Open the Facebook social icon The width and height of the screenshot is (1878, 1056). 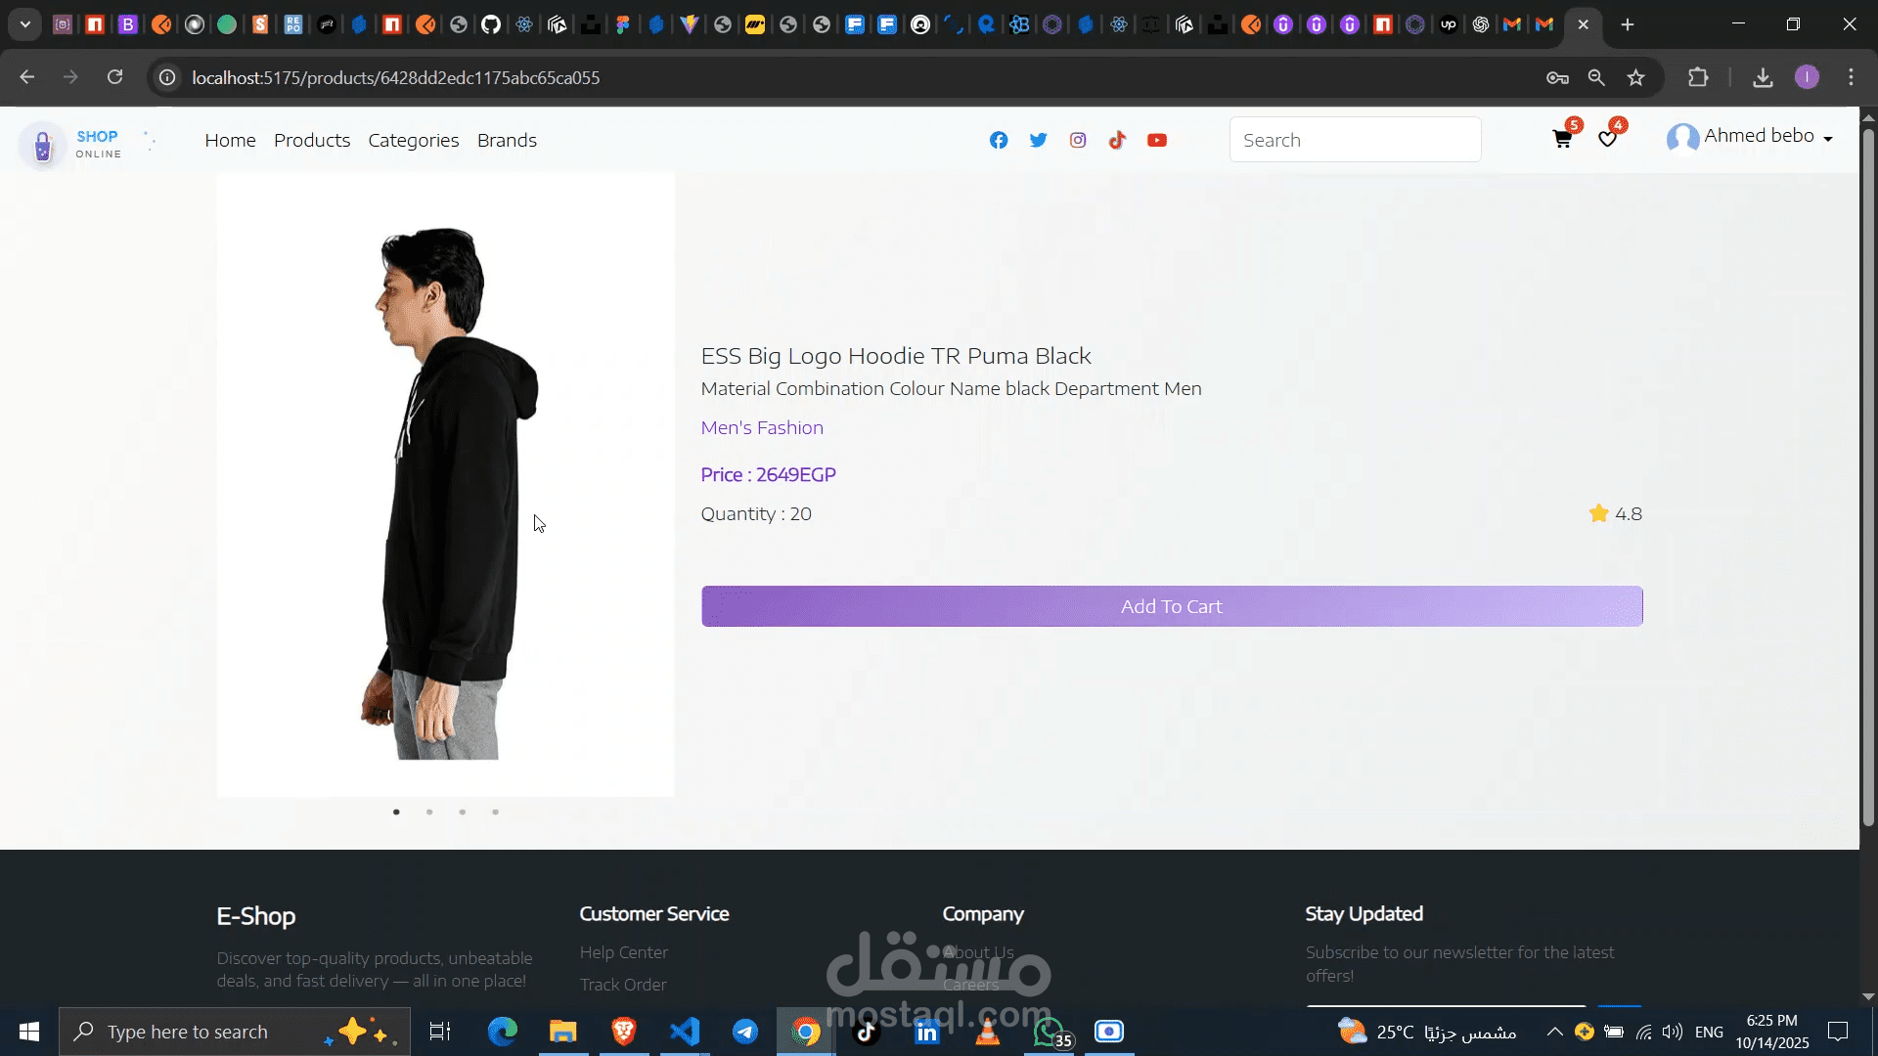point(998,140)
